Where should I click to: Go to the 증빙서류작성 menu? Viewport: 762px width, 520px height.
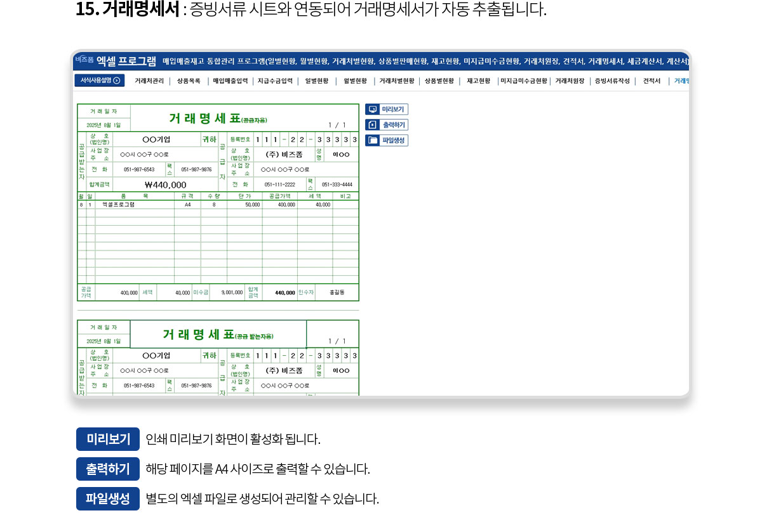(612, 81)
